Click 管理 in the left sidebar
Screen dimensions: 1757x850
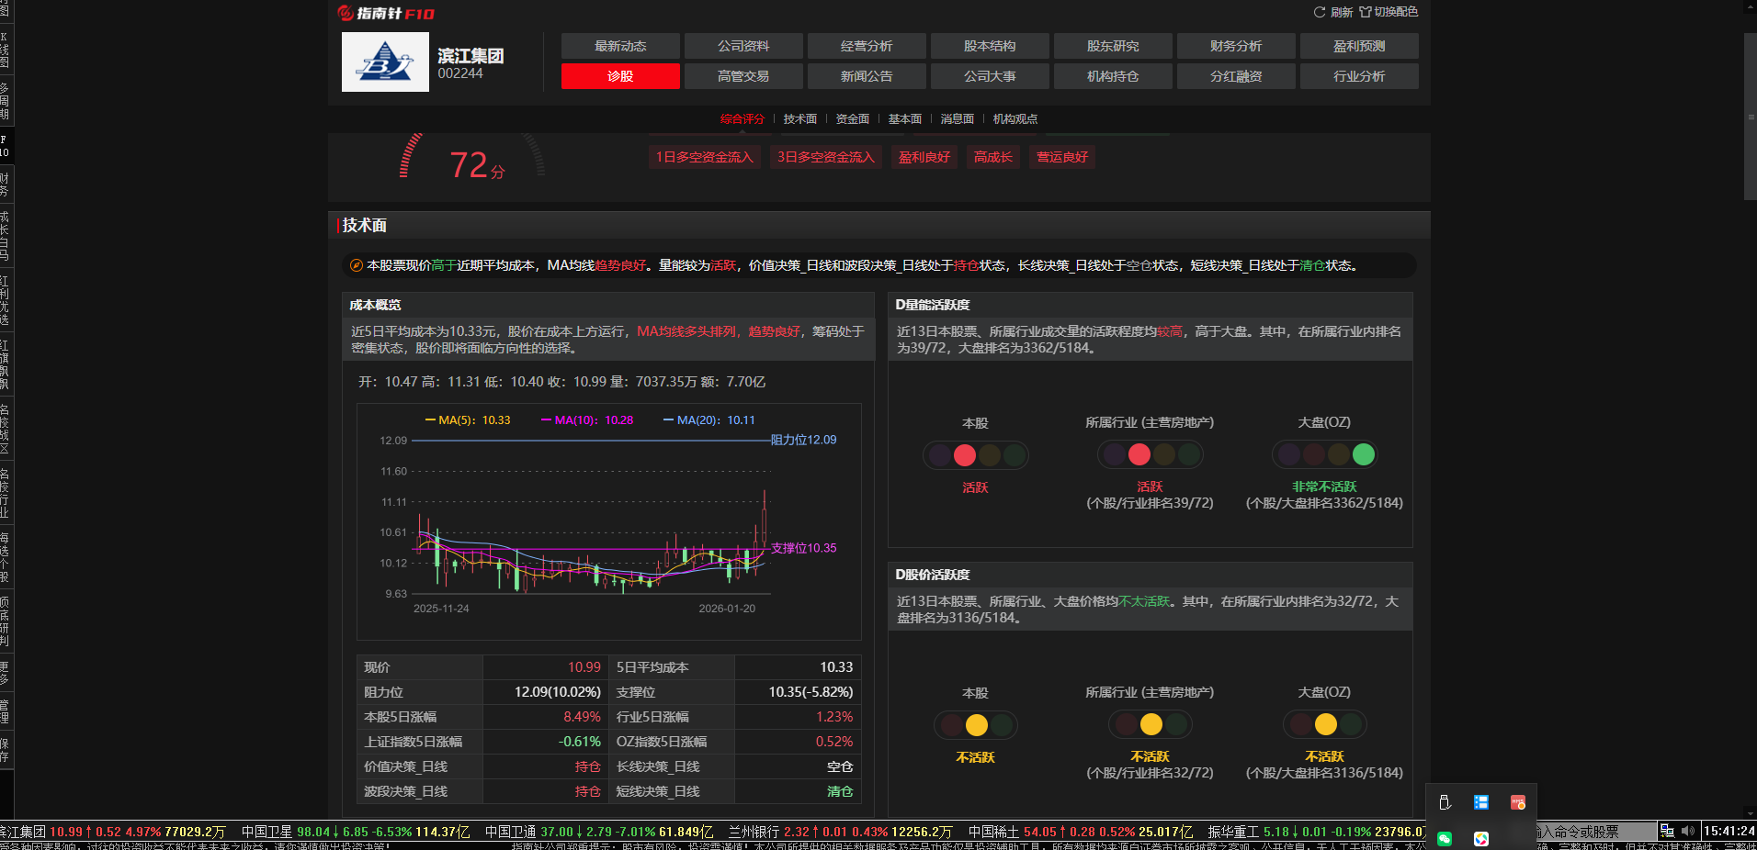coord(5,711)
